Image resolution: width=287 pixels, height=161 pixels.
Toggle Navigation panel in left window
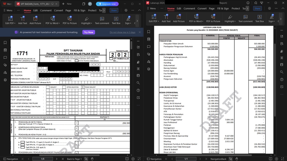pyautogui.click(x=11, y=159)
